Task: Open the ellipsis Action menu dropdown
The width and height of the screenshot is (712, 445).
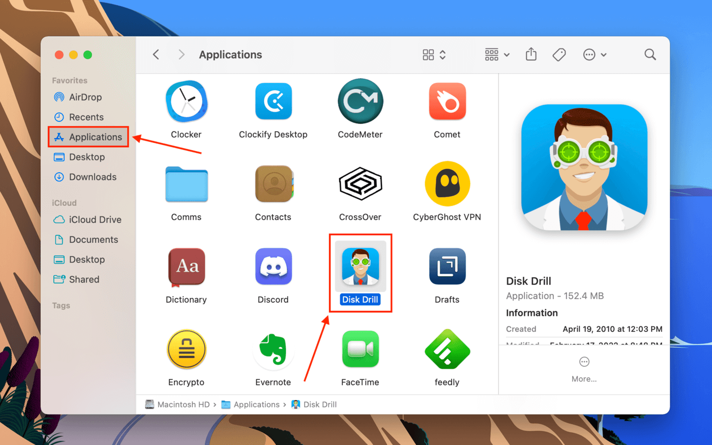Action: pos(595,54)
